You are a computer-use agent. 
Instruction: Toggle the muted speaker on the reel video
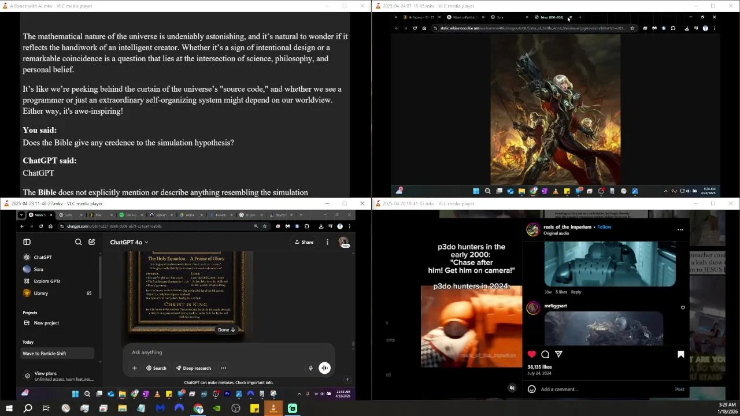[x=512, y=388]
